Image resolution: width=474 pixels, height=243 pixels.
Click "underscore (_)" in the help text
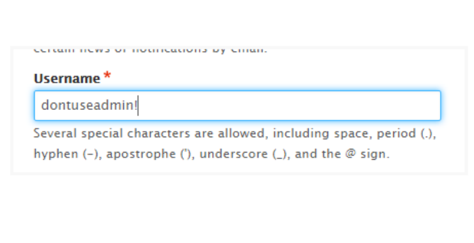[243, 154]
